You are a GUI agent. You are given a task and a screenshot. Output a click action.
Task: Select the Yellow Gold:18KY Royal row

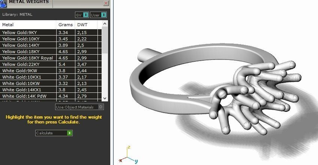51,58
